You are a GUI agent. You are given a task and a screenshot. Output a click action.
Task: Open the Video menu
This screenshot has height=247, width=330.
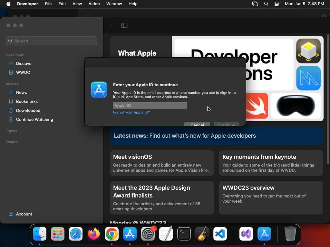[94, 4]
